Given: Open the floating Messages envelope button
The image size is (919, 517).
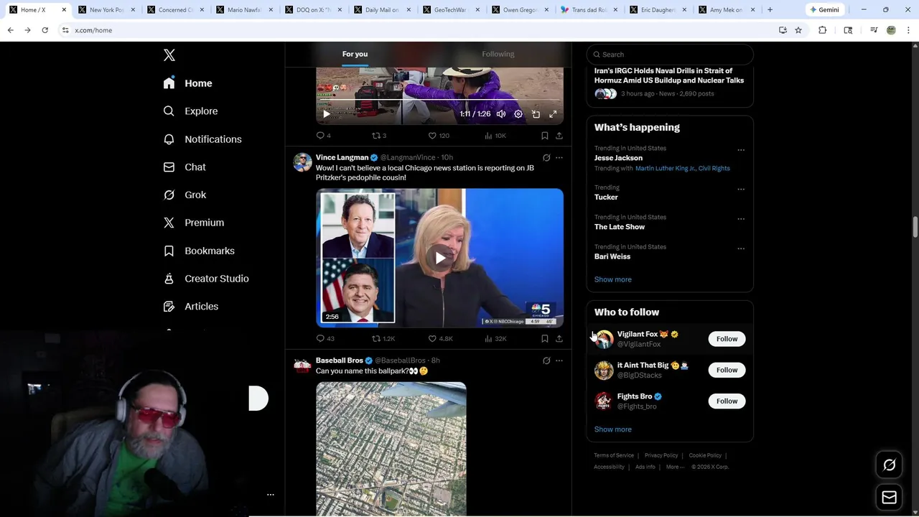Looking at the screenshot, I should pyautogui.click(x=890, y=498).
